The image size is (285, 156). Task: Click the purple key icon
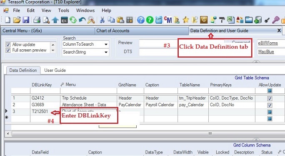276,20
